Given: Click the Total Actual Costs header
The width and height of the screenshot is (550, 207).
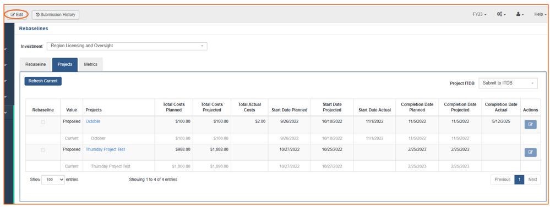Looking at the screenshot, I should [249, 107].
